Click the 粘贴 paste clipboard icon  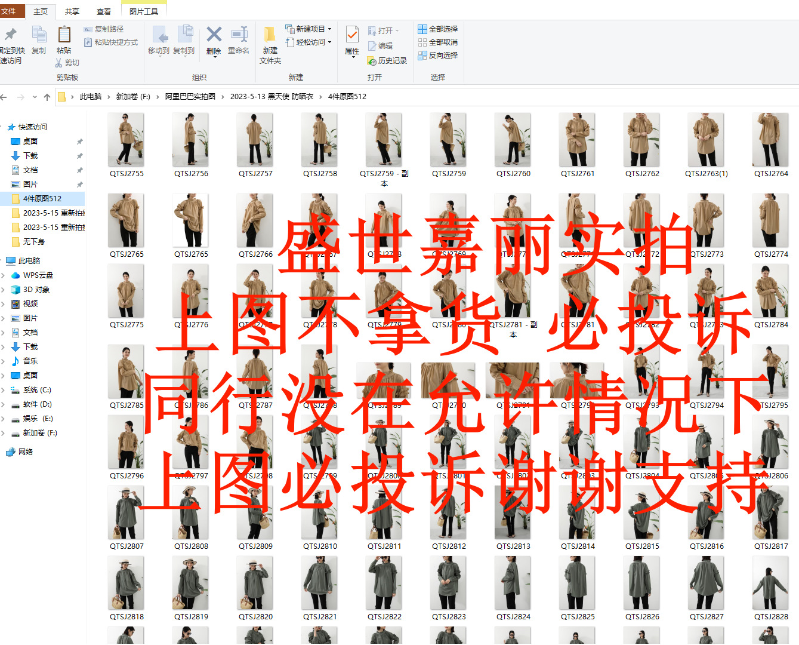coord(64,34)
